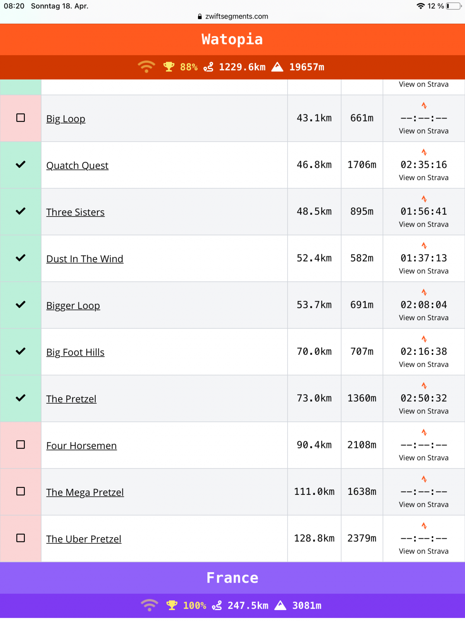Screen dimensions: 465x621
Task: Tap the battery indicator in status bar
Action: tap(453, 6)
